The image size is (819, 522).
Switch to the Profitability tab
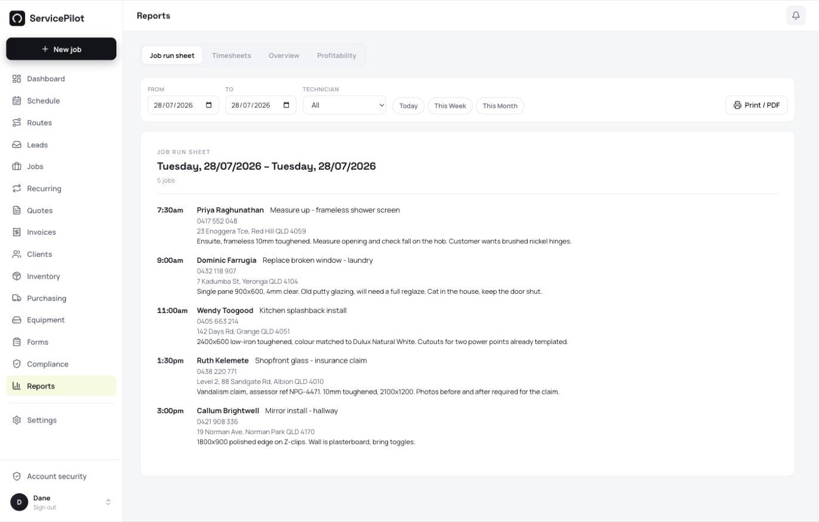336,56
